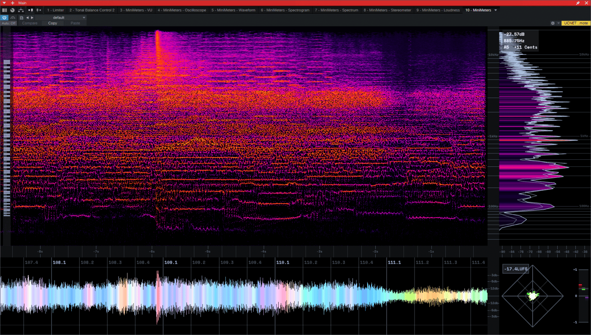591x335 pixels.
Task: Click the UCNET remote button
Action: pos(576,23)
